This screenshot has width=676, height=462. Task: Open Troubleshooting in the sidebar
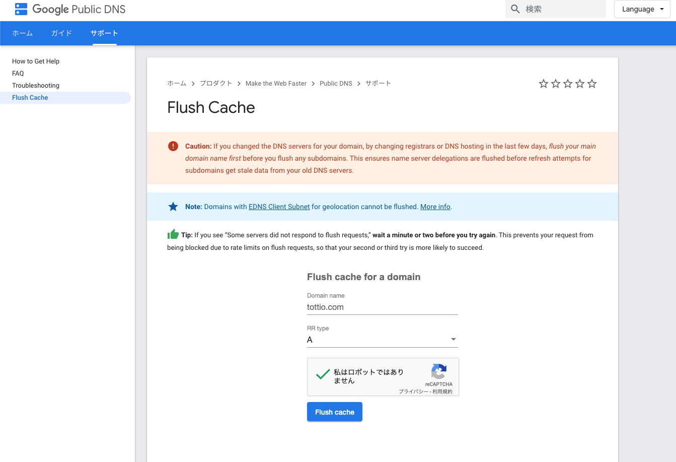point(36,86)
